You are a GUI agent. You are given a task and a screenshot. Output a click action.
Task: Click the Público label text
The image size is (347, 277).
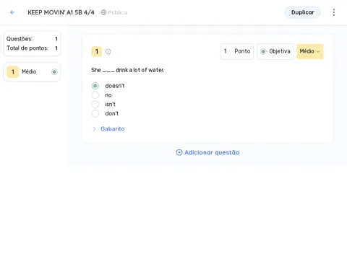coord(118,12)
